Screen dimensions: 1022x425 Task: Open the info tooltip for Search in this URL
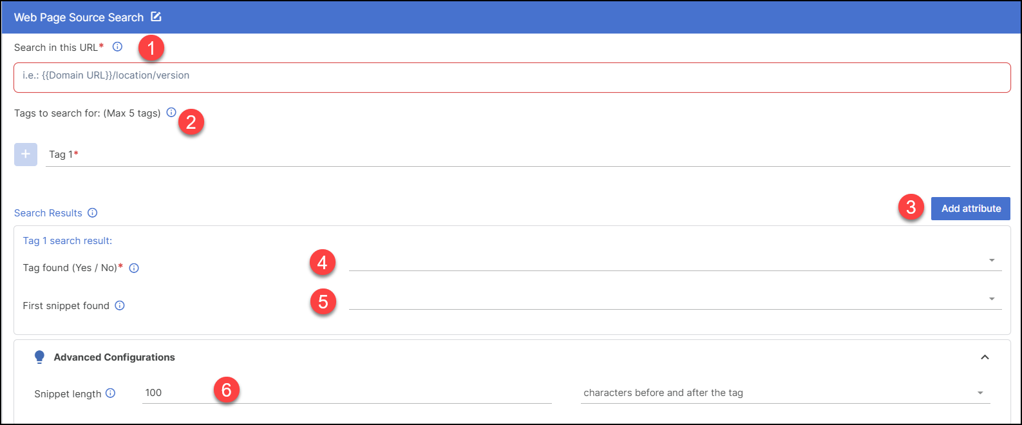tap(117, 46)
